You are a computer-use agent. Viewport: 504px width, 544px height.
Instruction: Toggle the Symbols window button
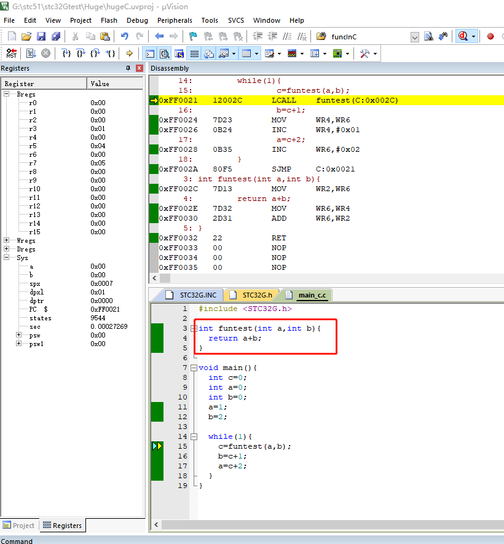(x=179, y=53)
